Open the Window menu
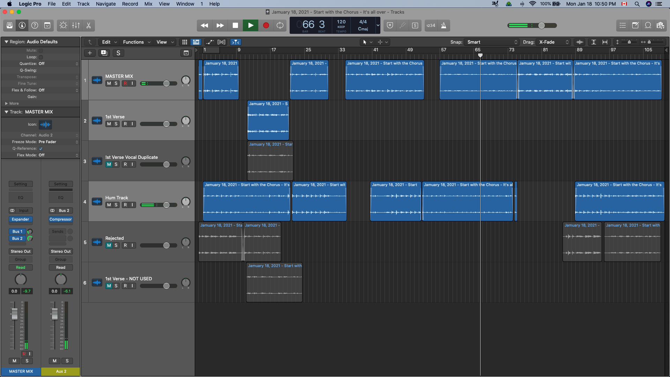The width and height of the screenshot is (670, 377). point(185,4)
